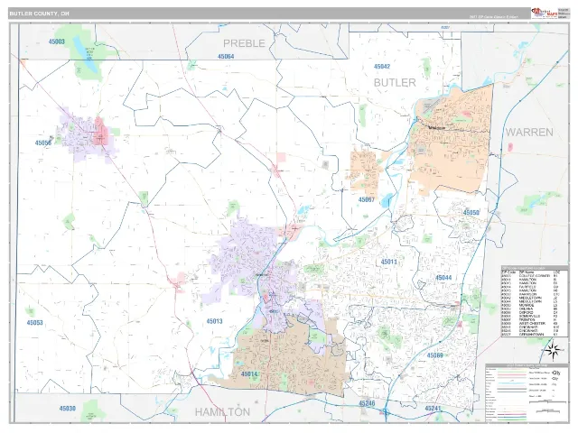Select ZIP code label 45056
The width and height of the screenshot is (578, 433).
[x=43, y=143]
